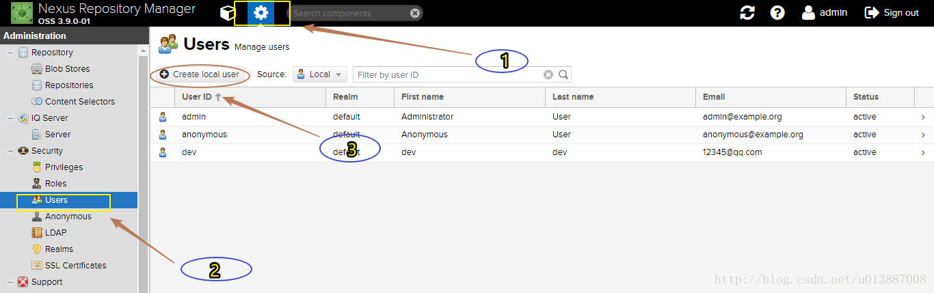Click Sign out
The width and height of the screenshot is (934, 293).
coord(892,12)
